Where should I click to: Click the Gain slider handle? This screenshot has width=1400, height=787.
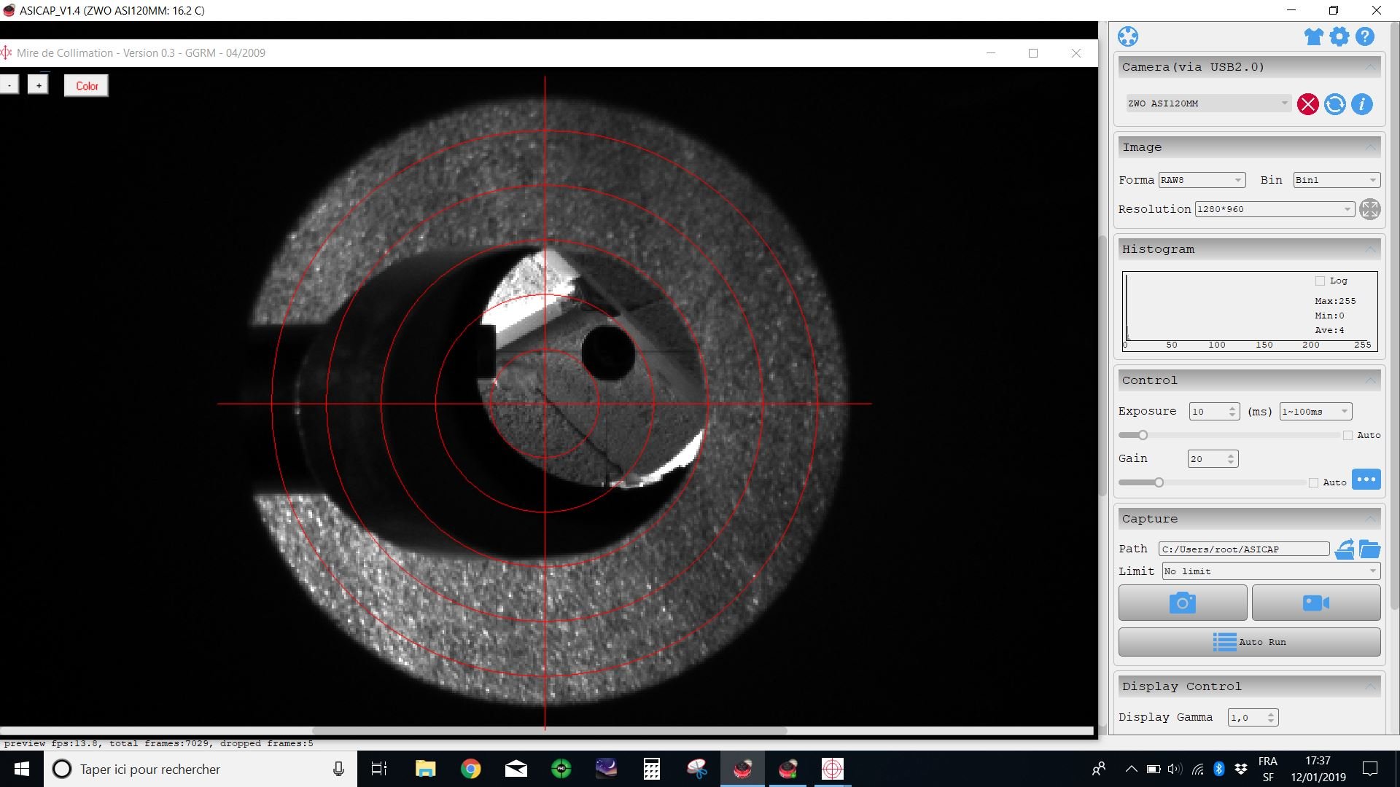click(x=1159, y=482)
